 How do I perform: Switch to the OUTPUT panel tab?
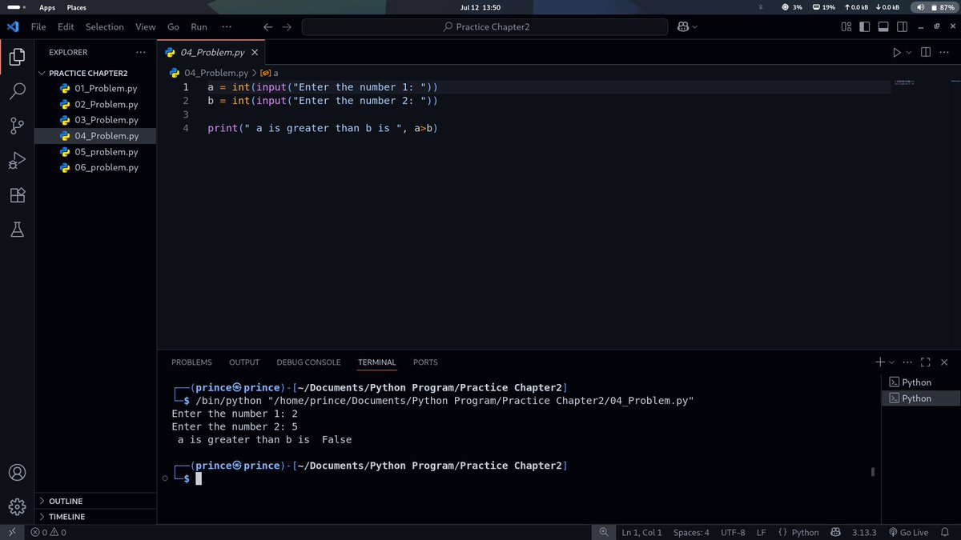[x=244, y=362]
